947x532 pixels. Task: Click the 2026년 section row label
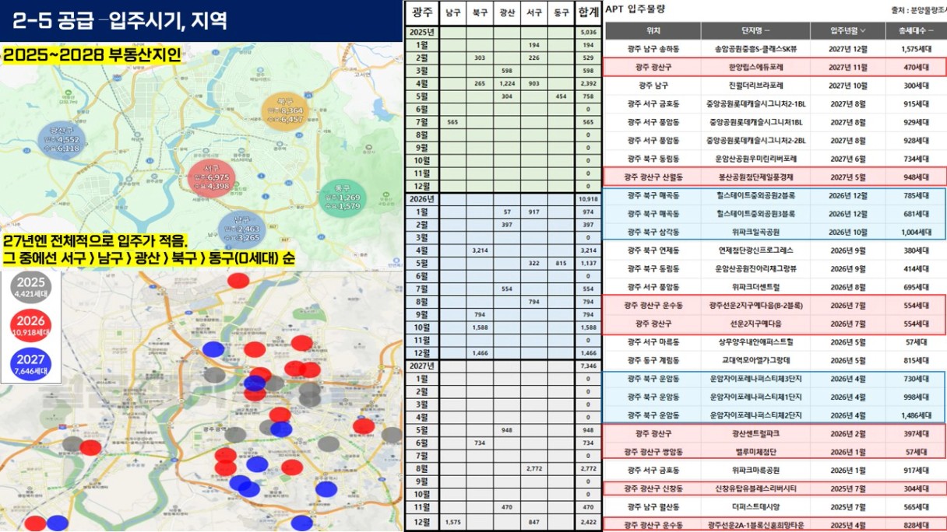[422, 199]
